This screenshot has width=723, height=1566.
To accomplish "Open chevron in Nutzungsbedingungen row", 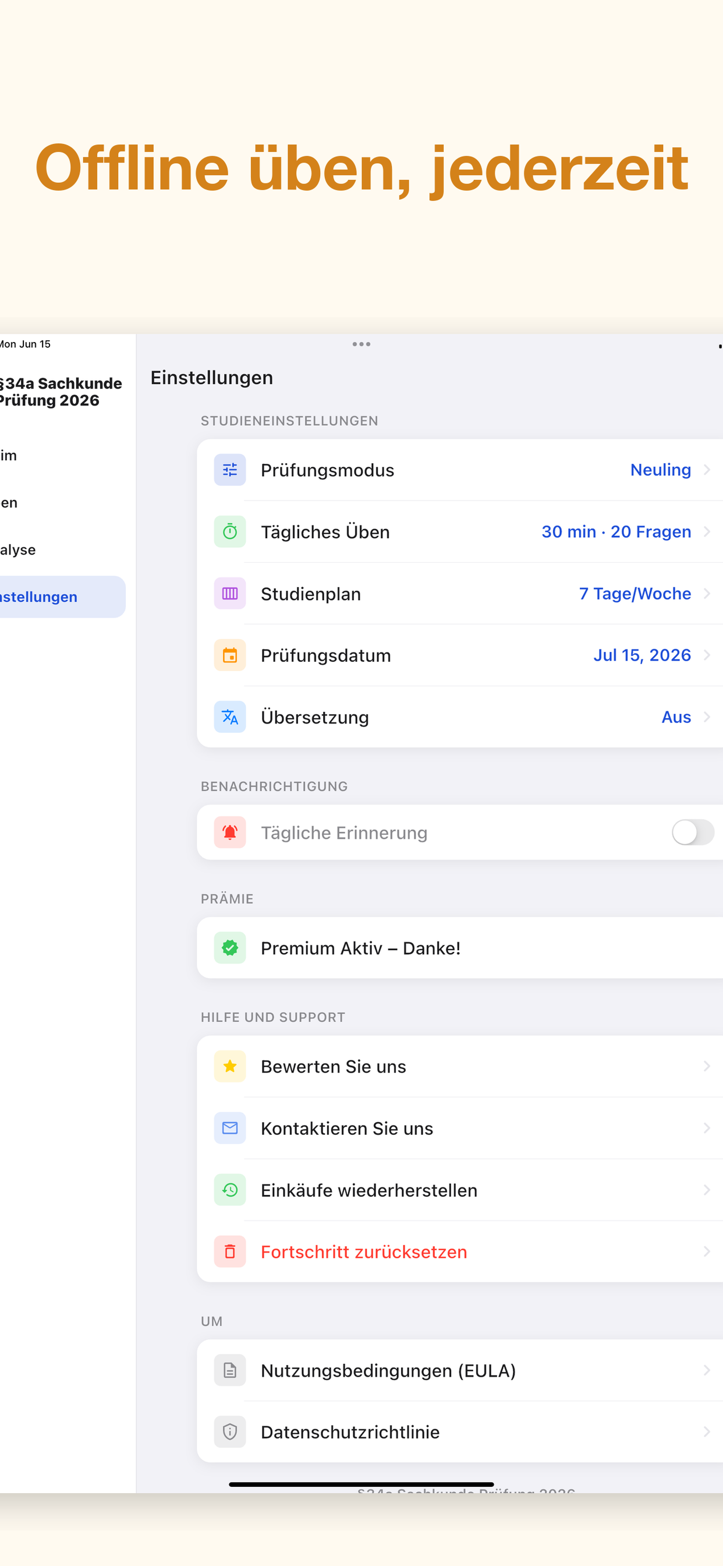I will (707, 1370).
